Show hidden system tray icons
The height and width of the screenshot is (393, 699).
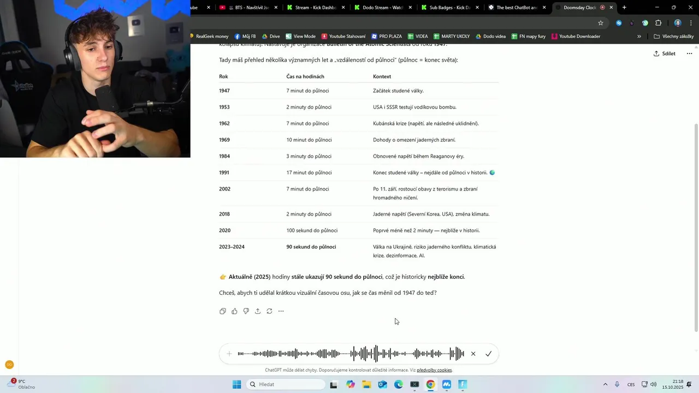605,384
